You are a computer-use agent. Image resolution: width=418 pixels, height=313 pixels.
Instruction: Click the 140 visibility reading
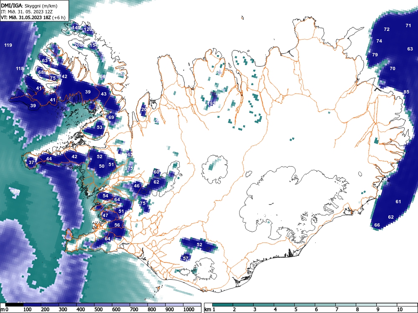[76, 28]
